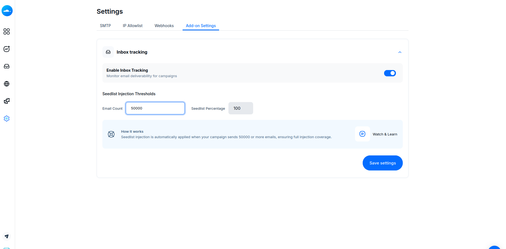Click the paper plane send icon
Viewport: 506px width, 249px height.
coord(7,236)
